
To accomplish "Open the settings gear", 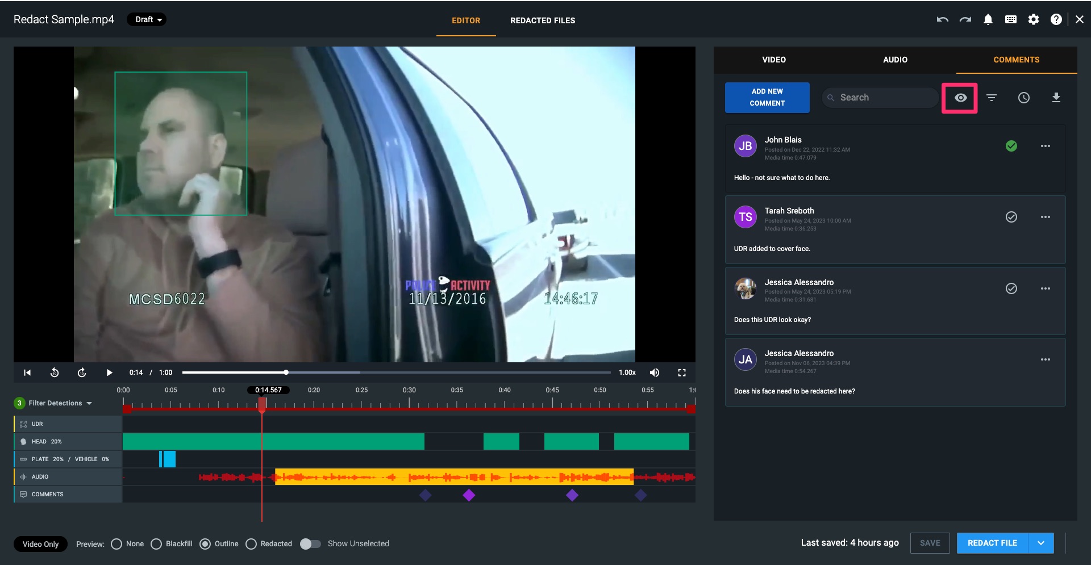I will tap(1034, 20).
